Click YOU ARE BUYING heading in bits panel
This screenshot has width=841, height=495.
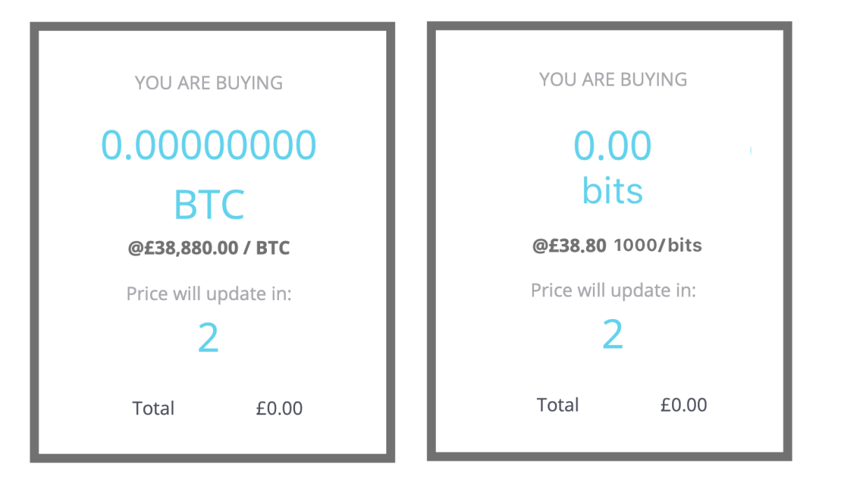pos(613,79)
